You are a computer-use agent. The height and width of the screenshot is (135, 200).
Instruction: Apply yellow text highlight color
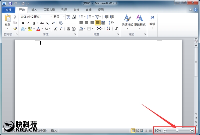pos(30,29)
